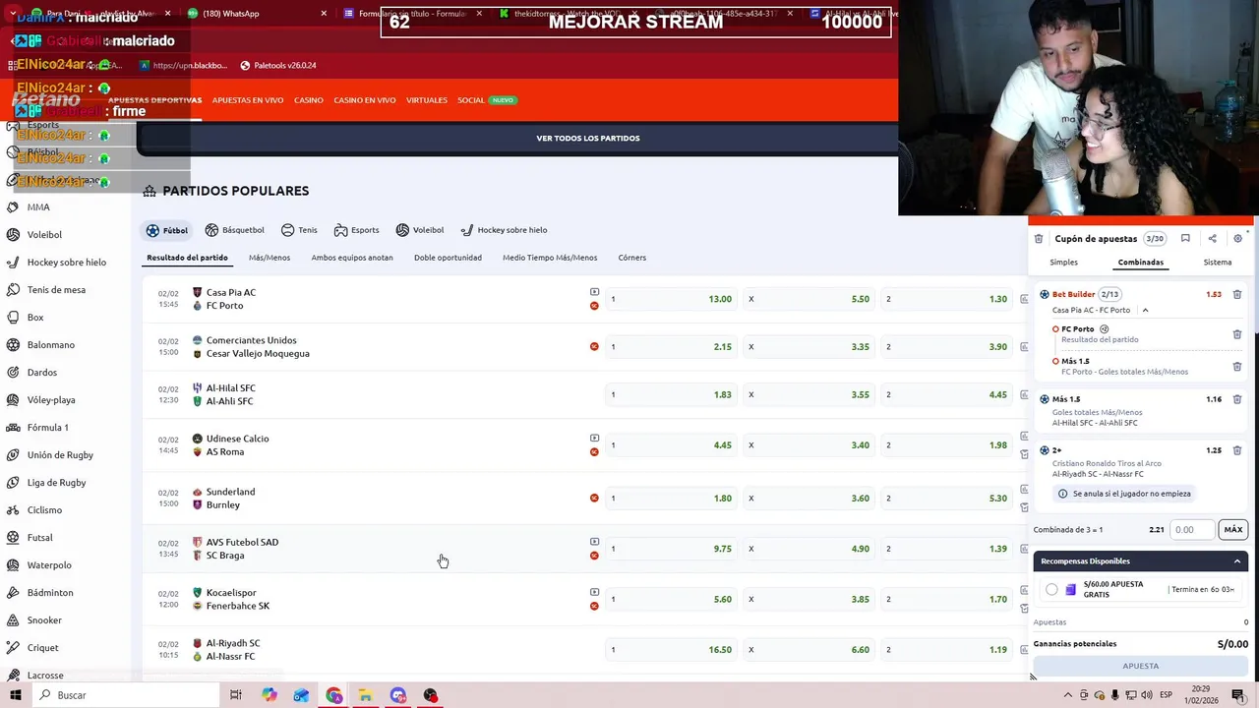Open Social from the top menu
Image resolution: width=1259 pixels, height=708 pixels.
point(471,100)
